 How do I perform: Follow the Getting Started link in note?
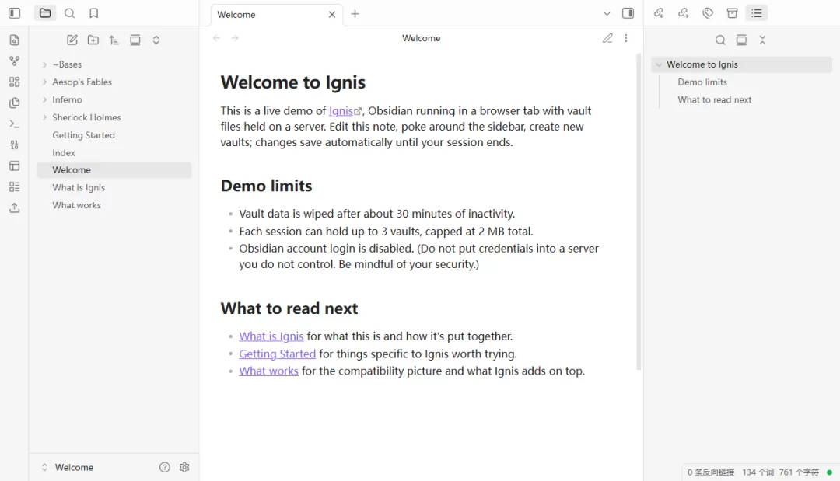[277, 354]
